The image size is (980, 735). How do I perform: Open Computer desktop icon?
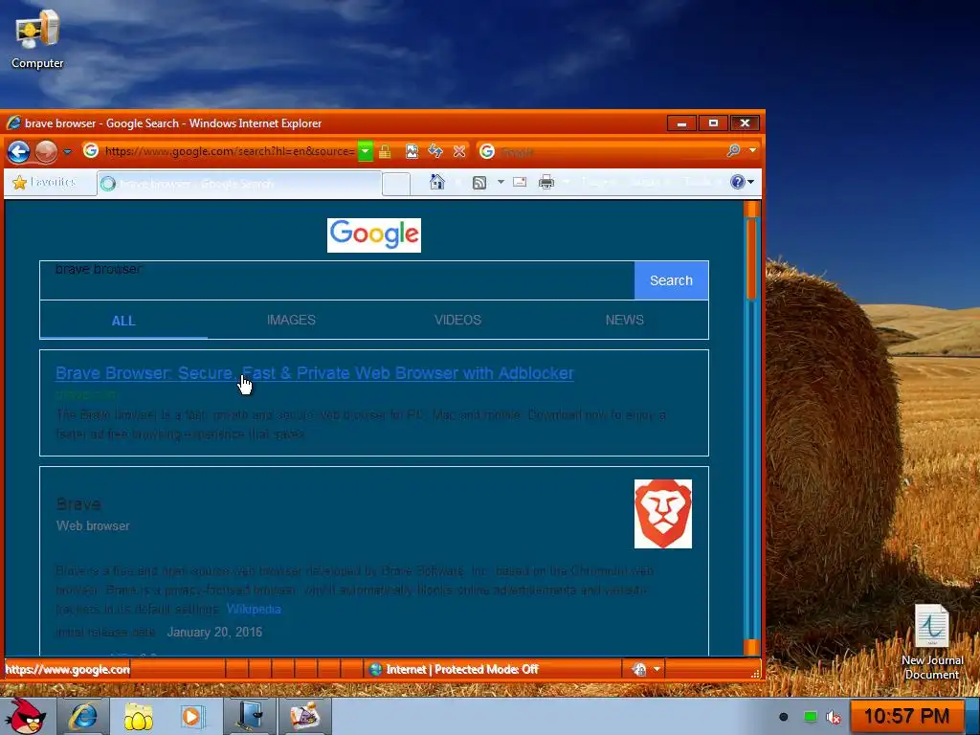[x=37, y=38]
